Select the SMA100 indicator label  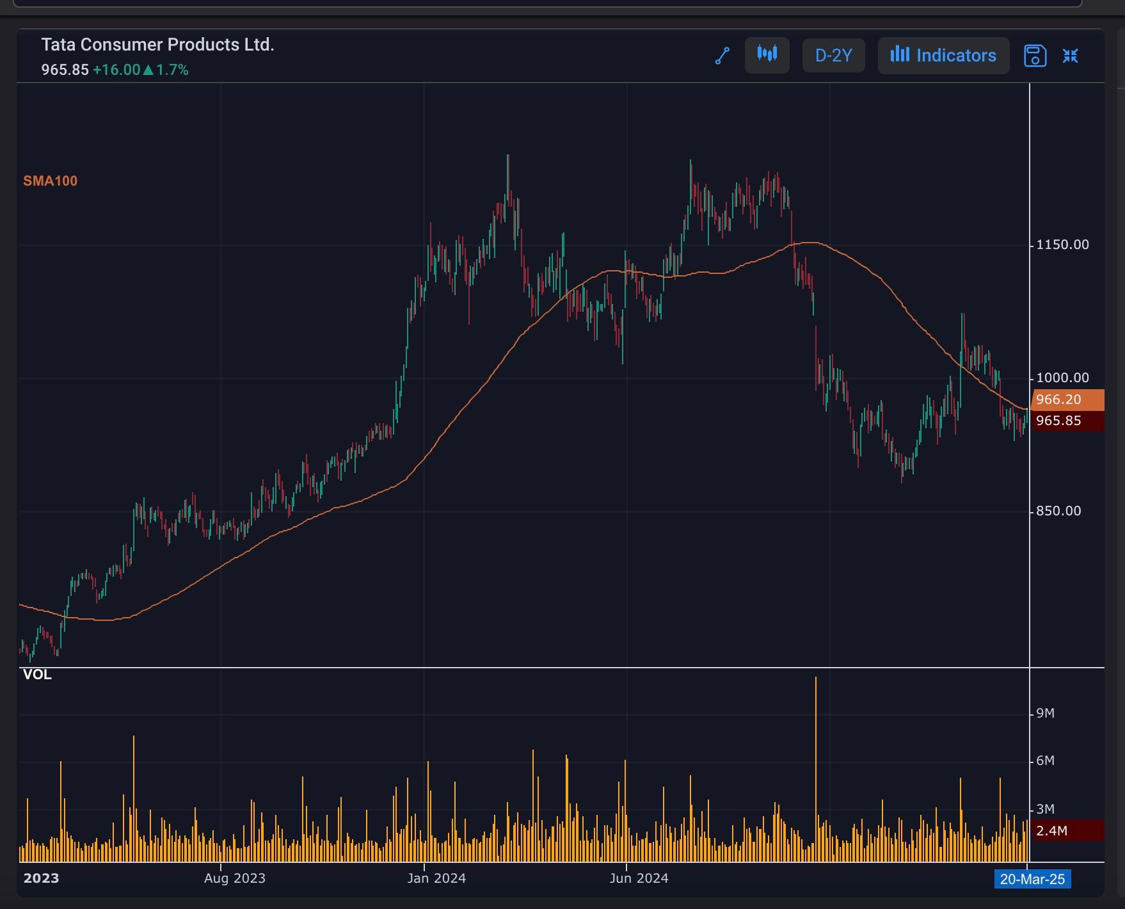[51, 181]
